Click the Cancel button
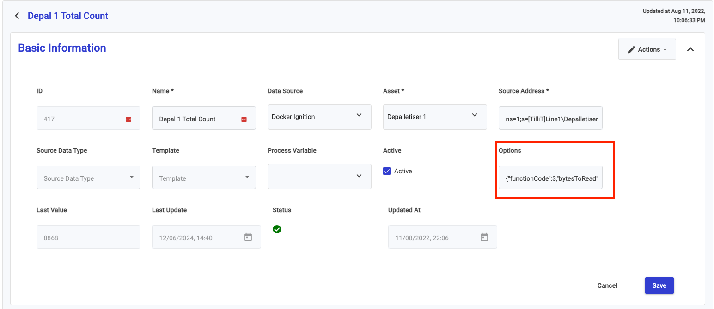The image size is (714, 309). click(x=607, y=285)
